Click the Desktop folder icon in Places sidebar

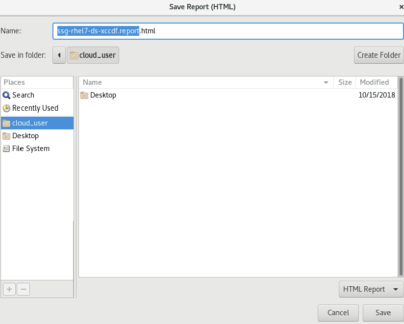[6, 136]
